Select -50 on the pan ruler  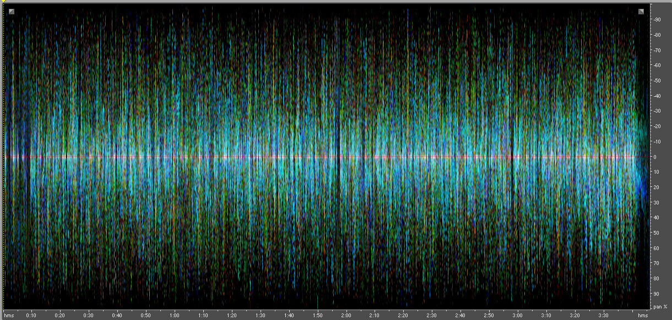[x=657, y=81]
